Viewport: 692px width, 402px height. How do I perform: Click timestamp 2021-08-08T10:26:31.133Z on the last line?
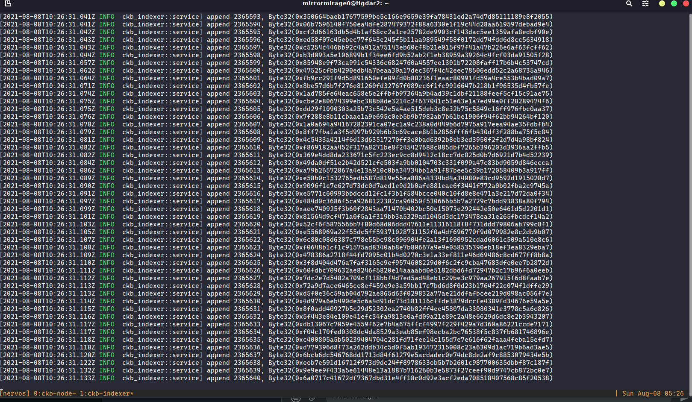(49, 378)
